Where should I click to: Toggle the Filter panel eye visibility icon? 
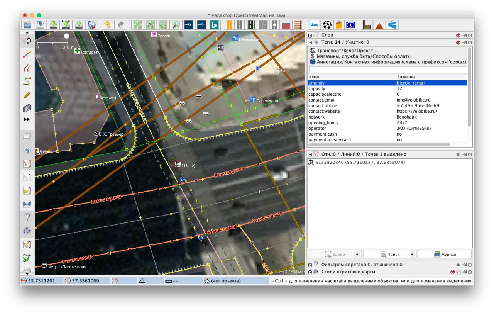[458, 265]
